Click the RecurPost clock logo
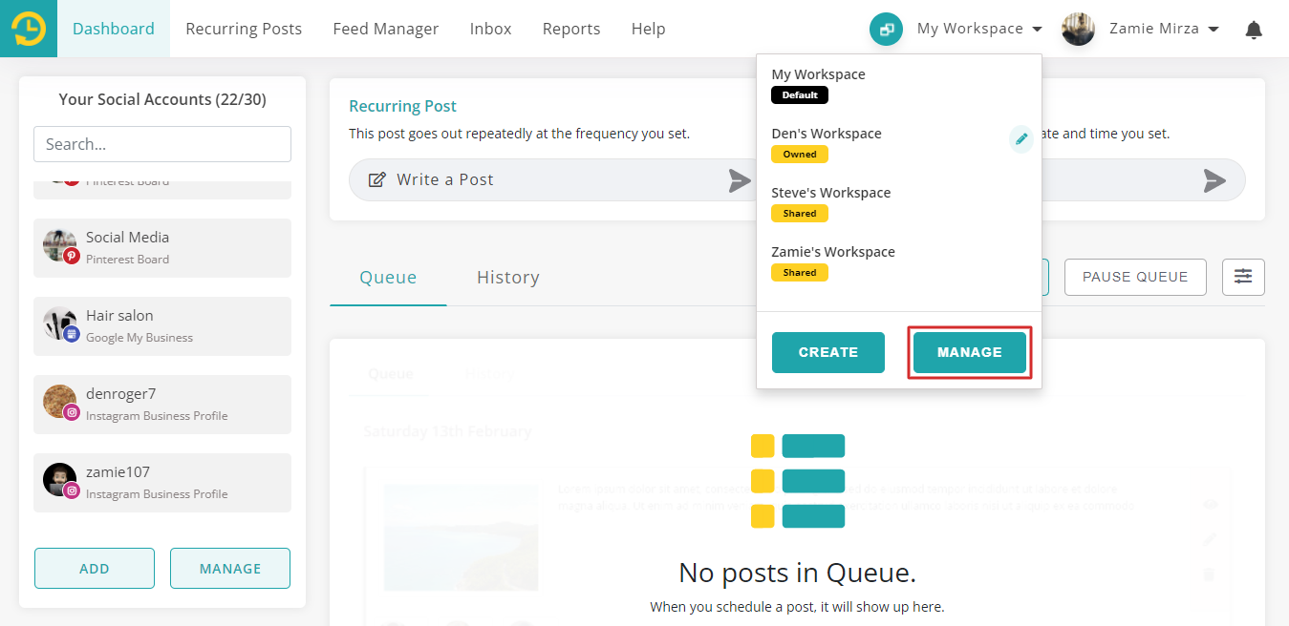Image resolution: width=1289 pixels, height=626 pixels. 28,28
